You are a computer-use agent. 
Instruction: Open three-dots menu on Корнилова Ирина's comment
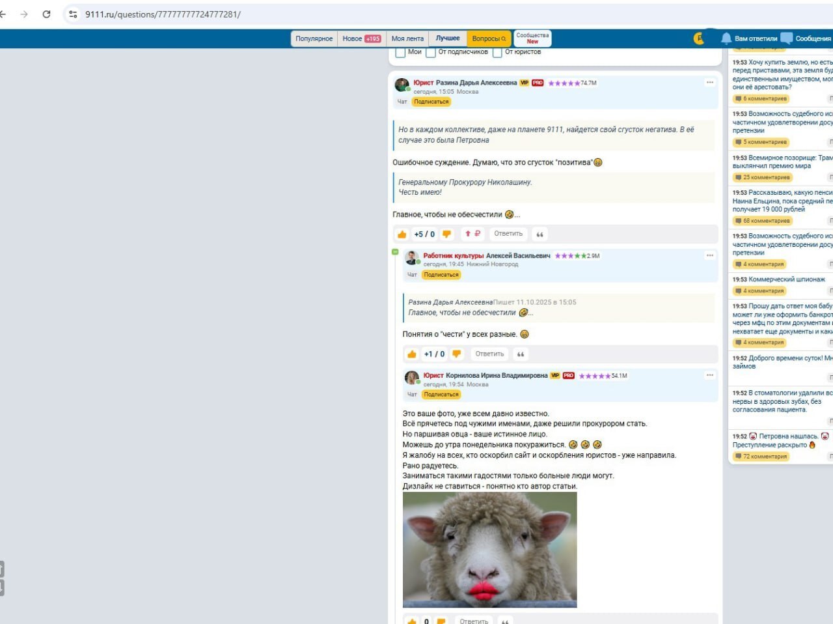[709, 375]
